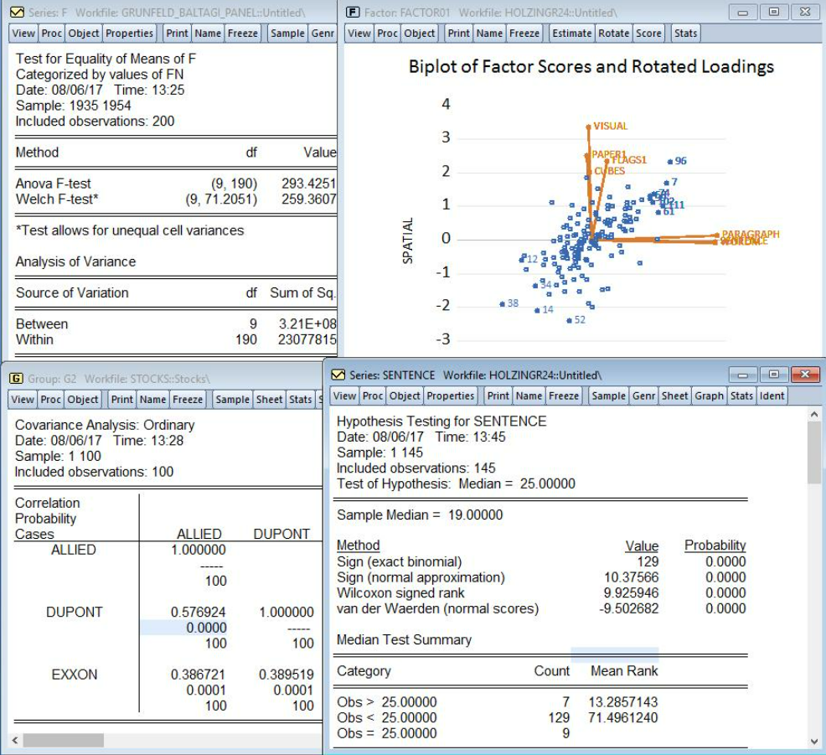Click Sample in Series SENTENCE toolbar
Image resolution: width=826 pixels, height=755 pixels.
coord(608,396)
